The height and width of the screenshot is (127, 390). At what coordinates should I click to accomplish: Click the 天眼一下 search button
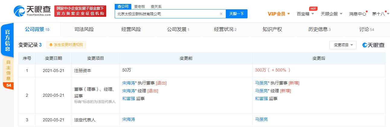[237, 14]
